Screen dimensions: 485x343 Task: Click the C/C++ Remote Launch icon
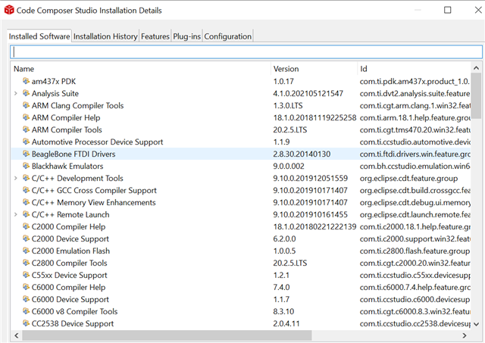point(26,214)
